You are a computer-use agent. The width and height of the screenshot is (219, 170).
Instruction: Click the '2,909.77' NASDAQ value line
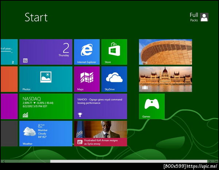click(38, 103)
